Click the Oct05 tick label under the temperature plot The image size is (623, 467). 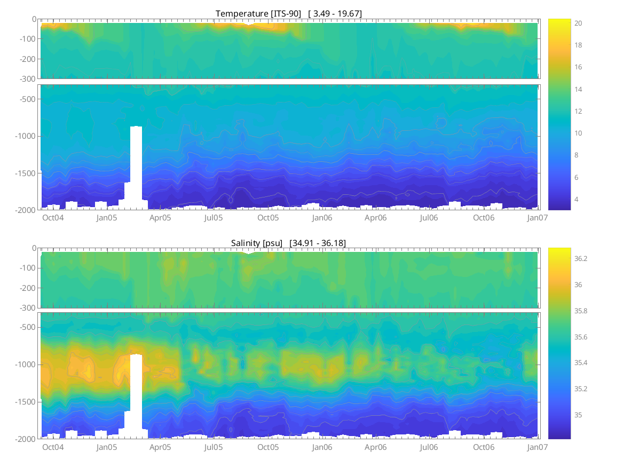[268, 218]
